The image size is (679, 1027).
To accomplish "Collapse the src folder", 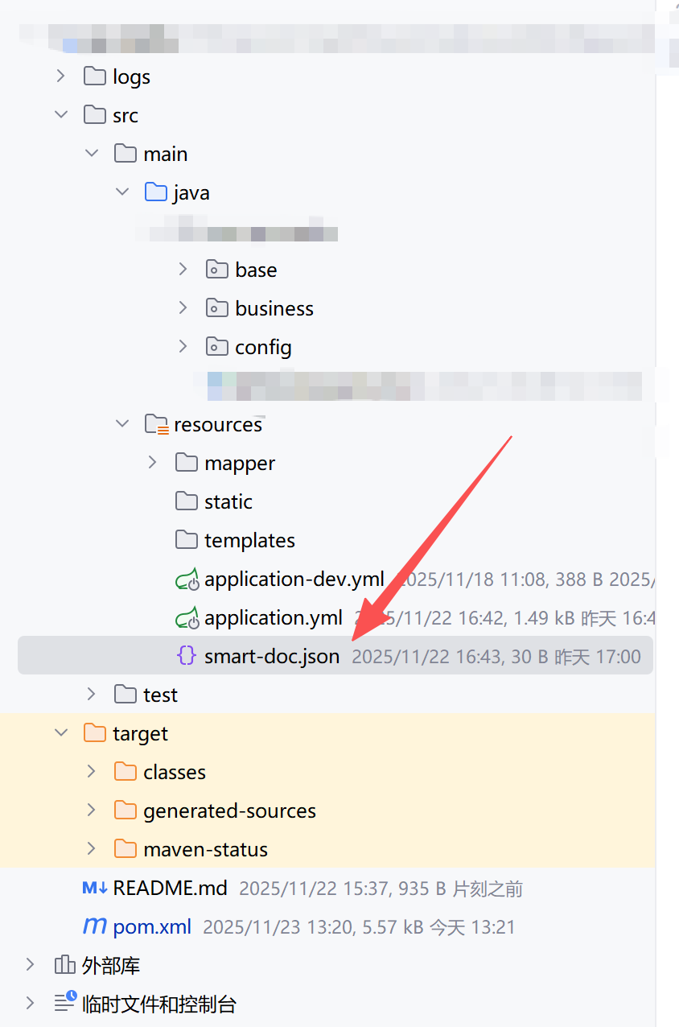I will pyautogui.click(x=61, y=115).
